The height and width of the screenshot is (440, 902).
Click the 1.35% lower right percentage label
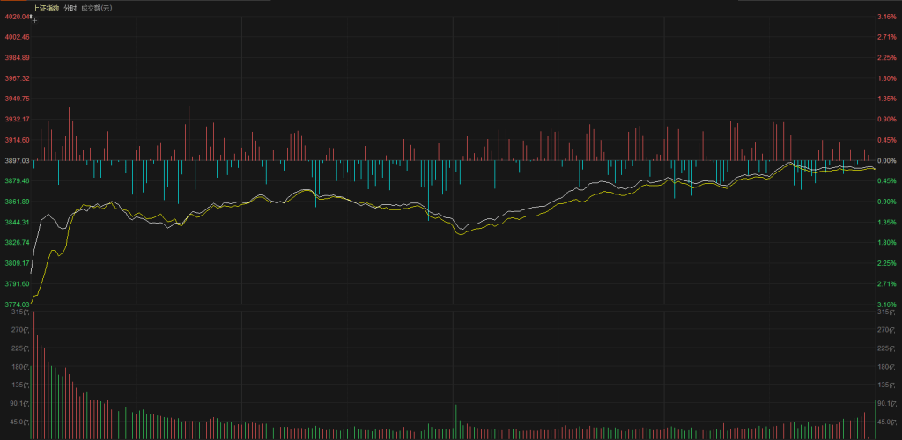[x=886, y=223]
